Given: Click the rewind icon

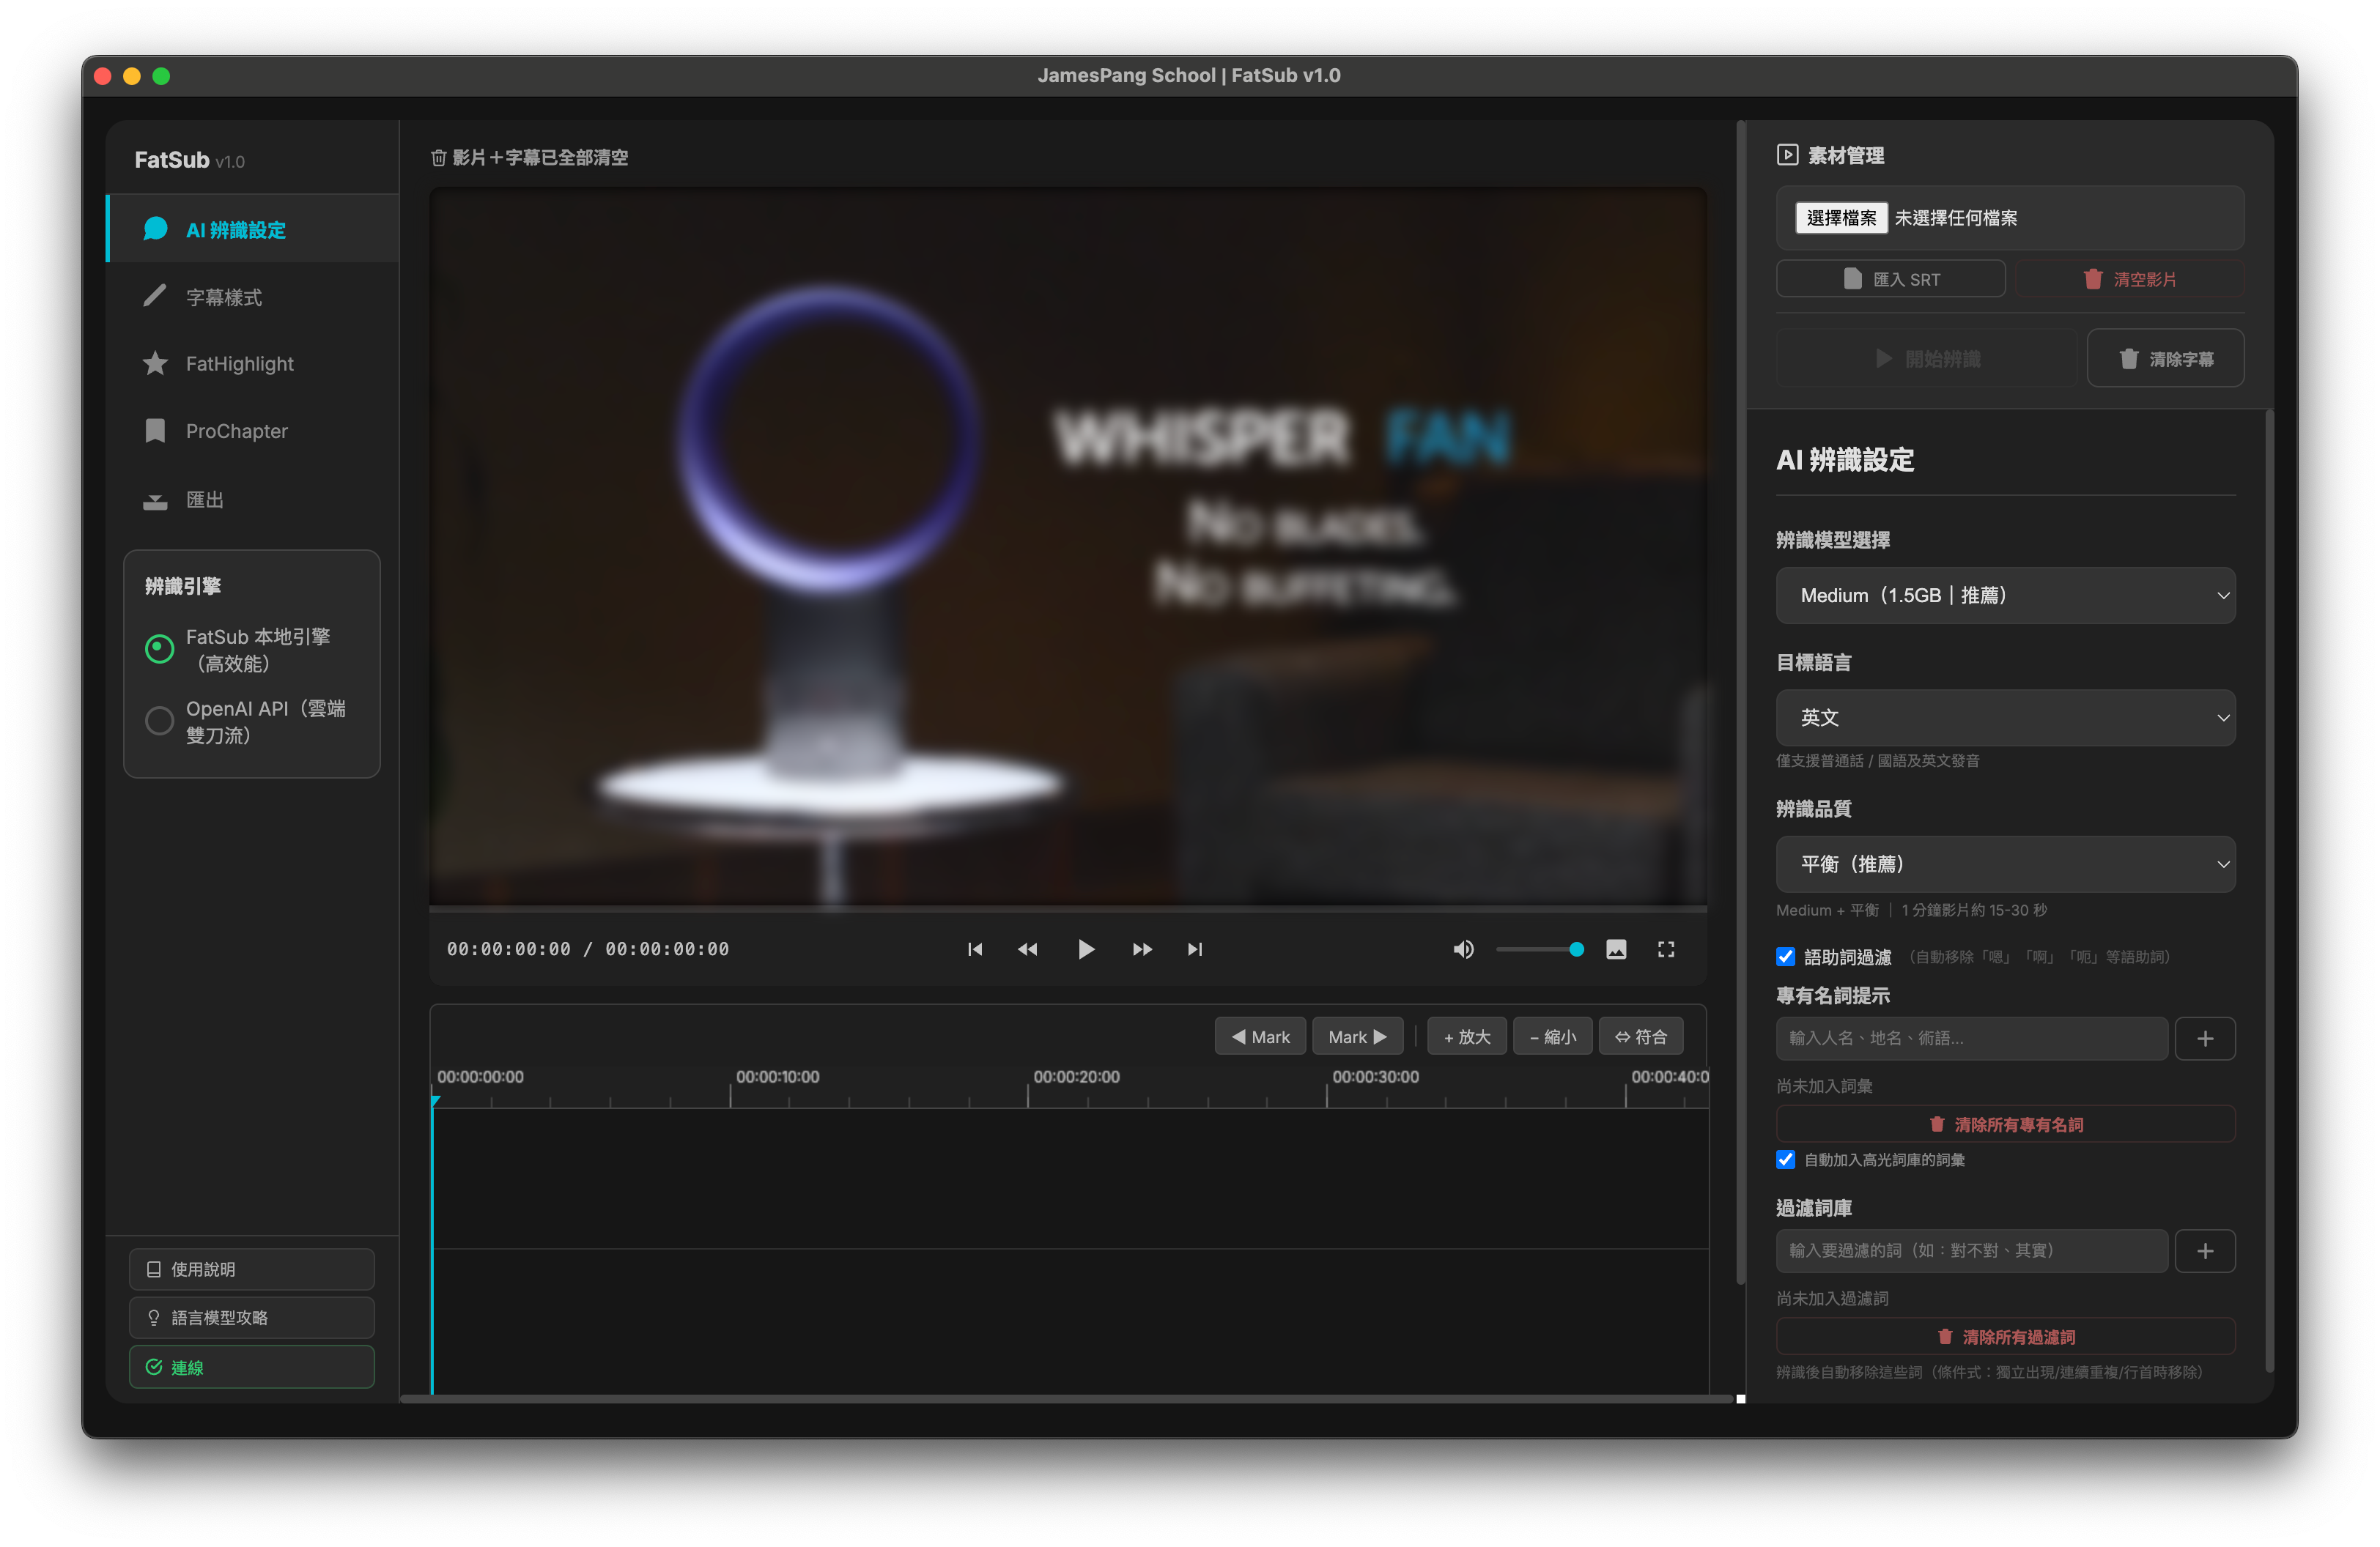Looking at the screenshot, I should click(x=1027, y=949).
